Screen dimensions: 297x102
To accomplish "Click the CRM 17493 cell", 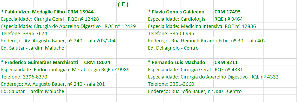I will (227, 12).
